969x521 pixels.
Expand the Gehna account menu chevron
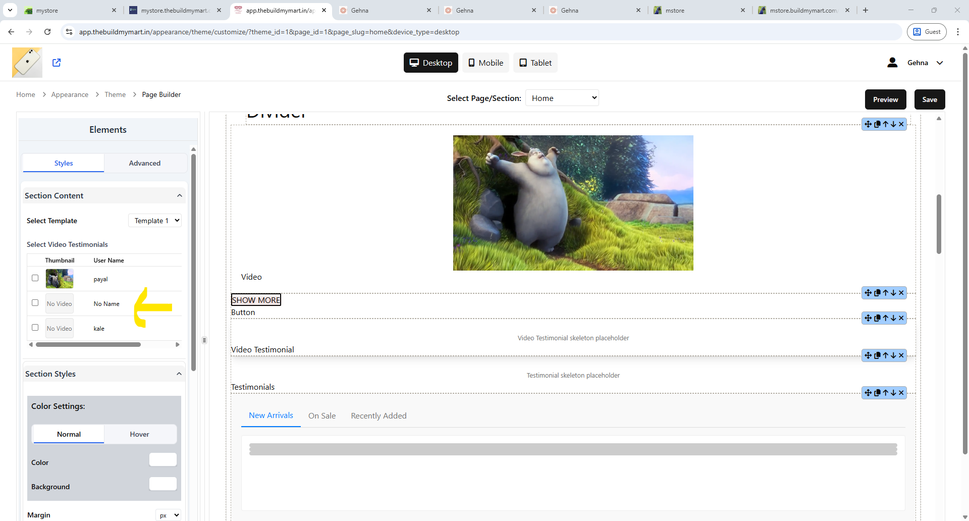pyautogui.click(x=940, y=63)
